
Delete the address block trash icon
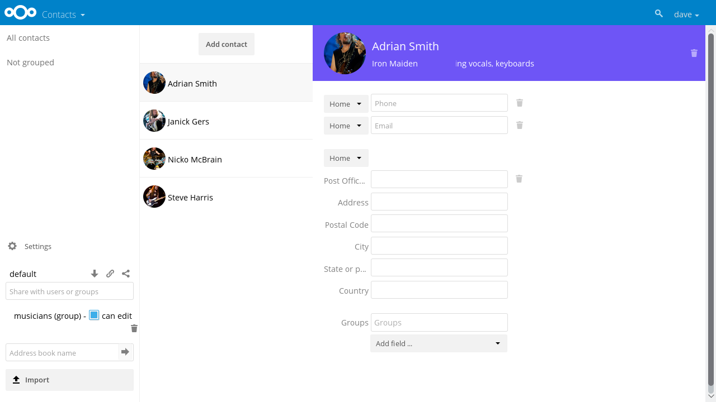click(x=519, y=179)
